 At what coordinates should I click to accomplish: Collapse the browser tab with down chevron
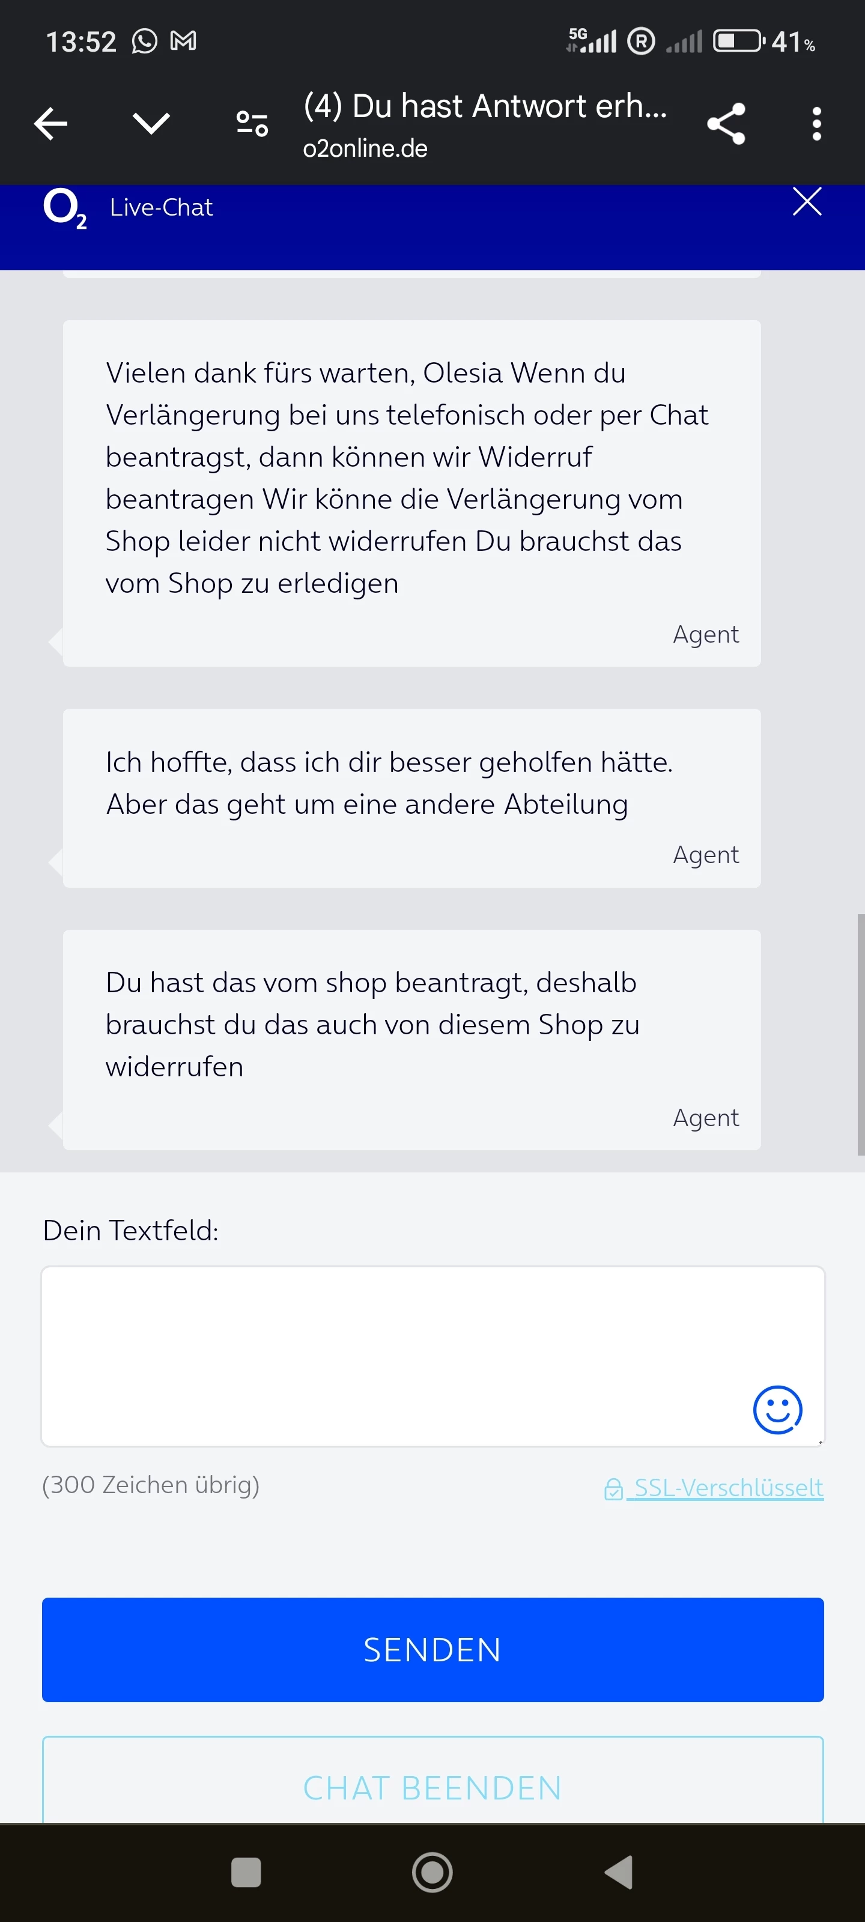pos(151,123)
